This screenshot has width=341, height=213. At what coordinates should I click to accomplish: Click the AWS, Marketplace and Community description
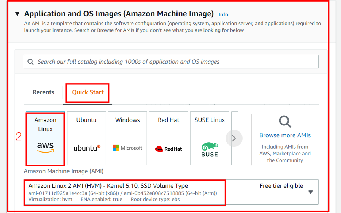285,154
